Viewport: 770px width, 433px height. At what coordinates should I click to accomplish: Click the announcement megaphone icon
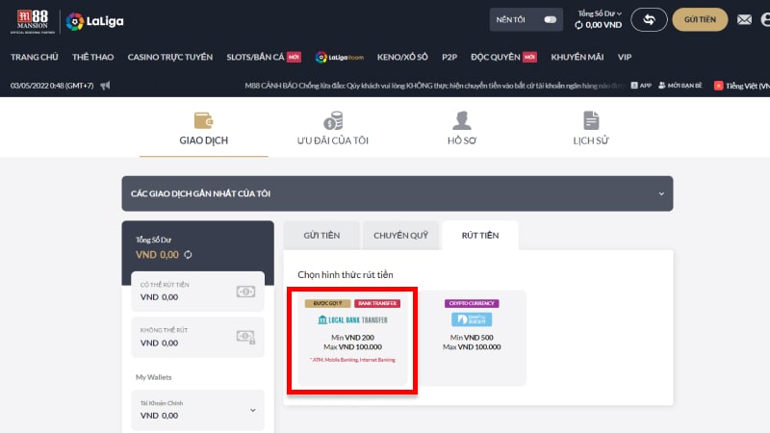(105, 86)
